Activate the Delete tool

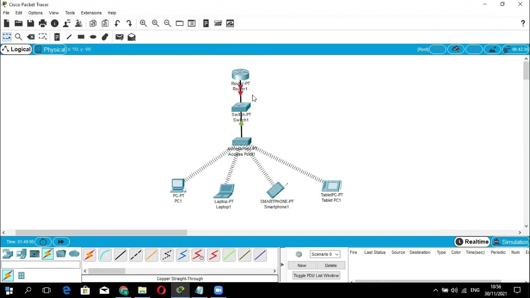pyautogui.click(x=31, y=37)
